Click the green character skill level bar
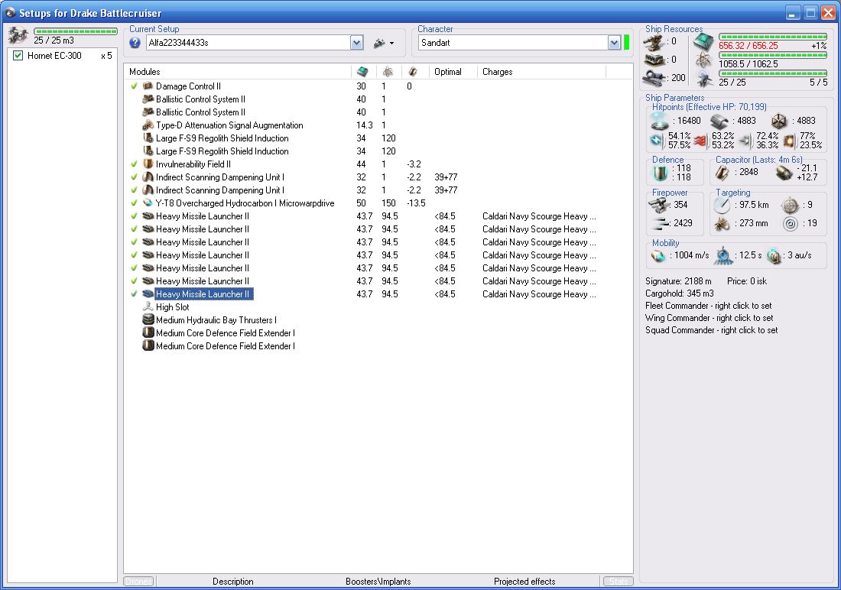Image resolution: width=841 pixels, height=590 pixels. [627, 43]
